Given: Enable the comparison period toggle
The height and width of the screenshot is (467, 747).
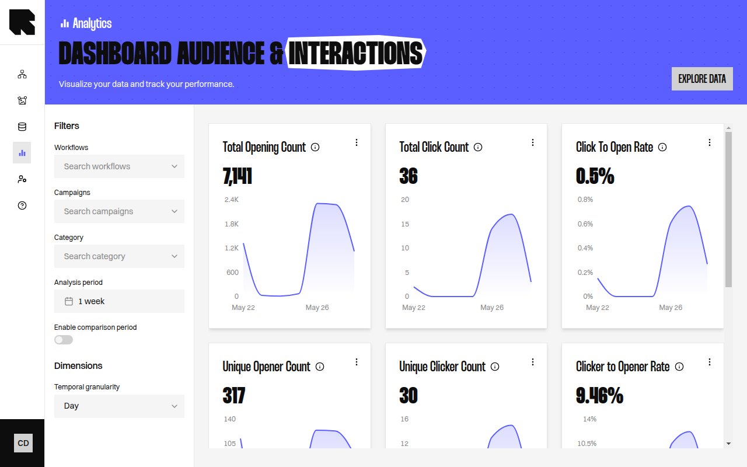Looking at the screenshot, I should [x=64, y=340].
